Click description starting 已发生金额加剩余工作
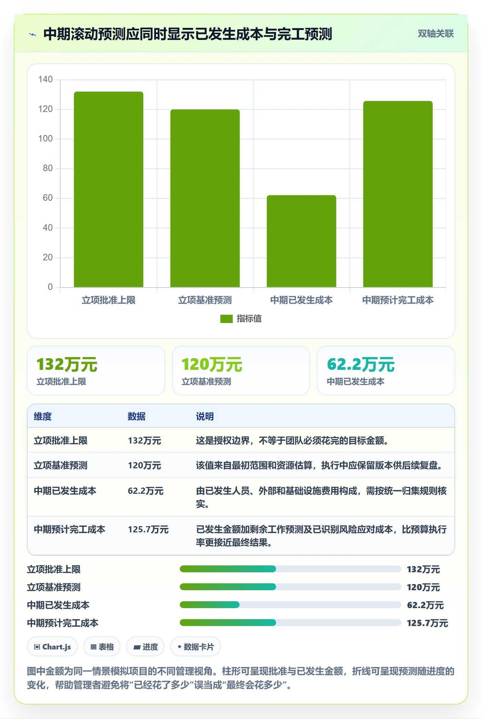 click(321, 536)
